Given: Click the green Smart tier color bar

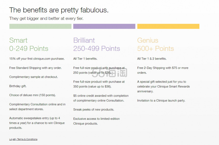Looking at the screenshot, I should click(x=40, y=26).
